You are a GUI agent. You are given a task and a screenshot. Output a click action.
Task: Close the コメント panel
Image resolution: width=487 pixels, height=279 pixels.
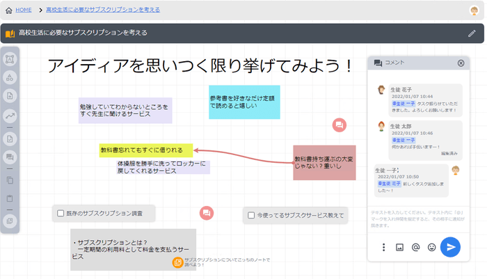coord(461,63)
